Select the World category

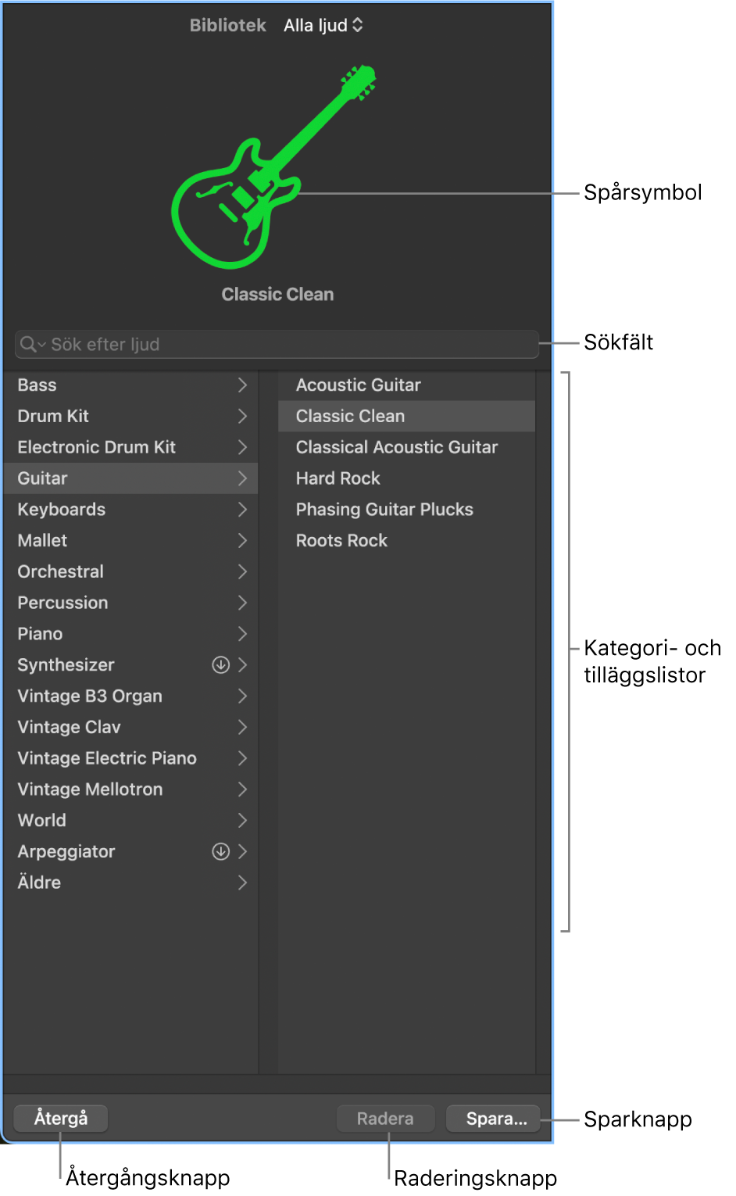pyautogui.click(x=130, y=821)
